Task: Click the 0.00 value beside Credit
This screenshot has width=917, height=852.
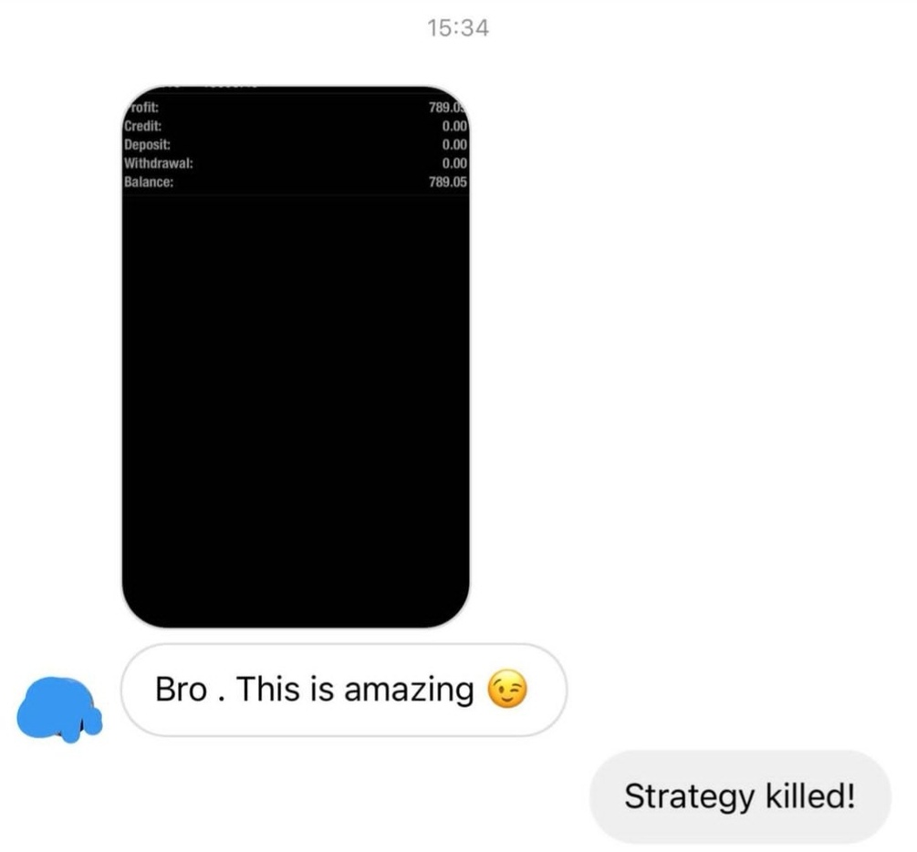Action: pyautogui.click(x=454, y=126)
